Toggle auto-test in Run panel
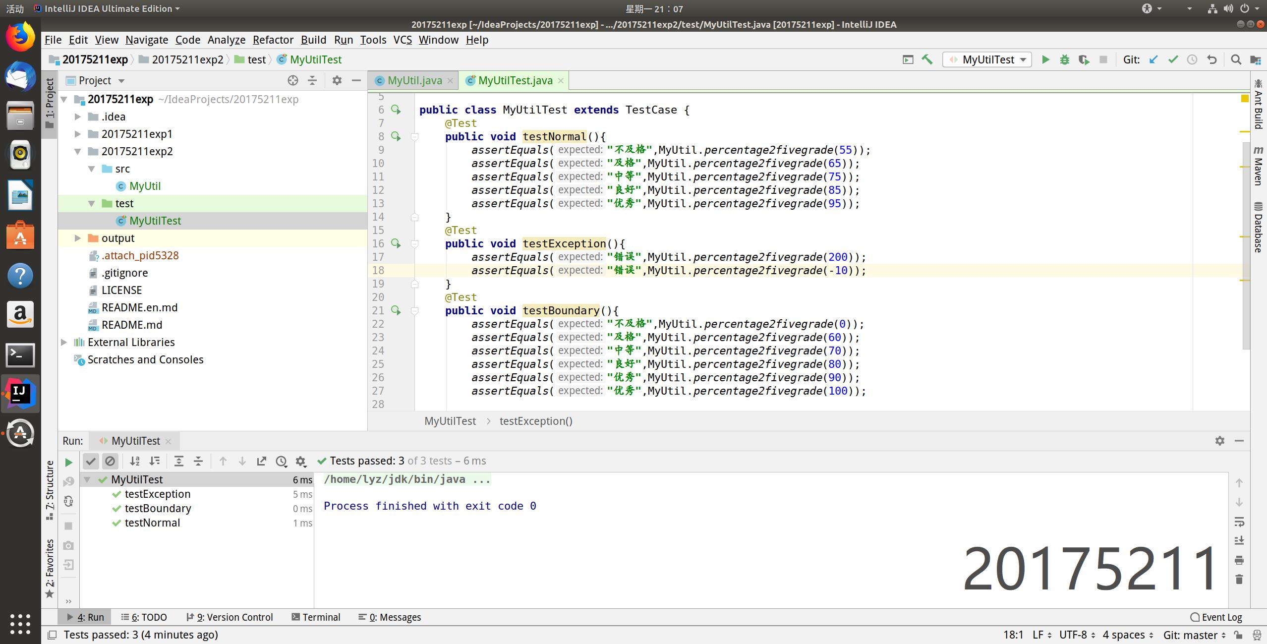 point(69,501)
